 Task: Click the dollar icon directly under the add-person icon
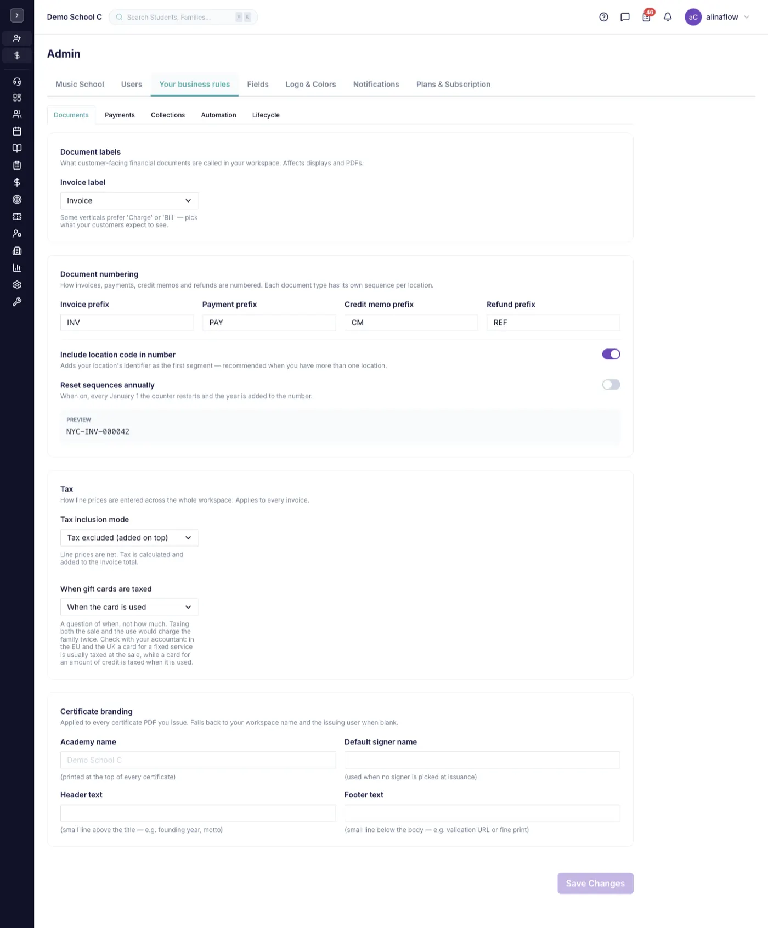[17, 55]
